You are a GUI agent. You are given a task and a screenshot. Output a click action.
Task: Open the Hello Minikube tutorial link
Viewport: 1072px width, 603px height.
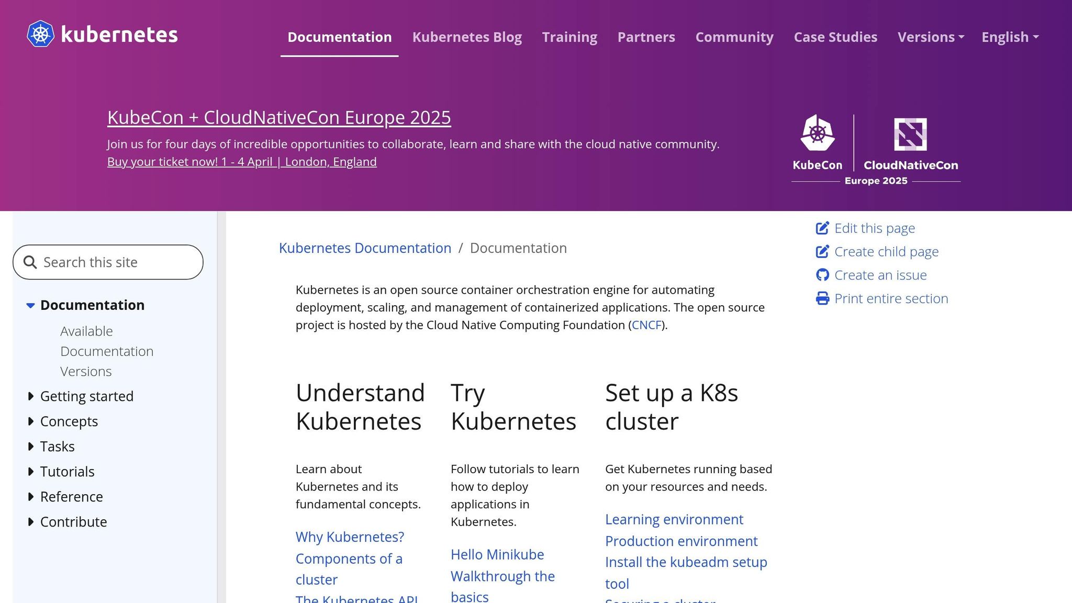click(497, 554)
